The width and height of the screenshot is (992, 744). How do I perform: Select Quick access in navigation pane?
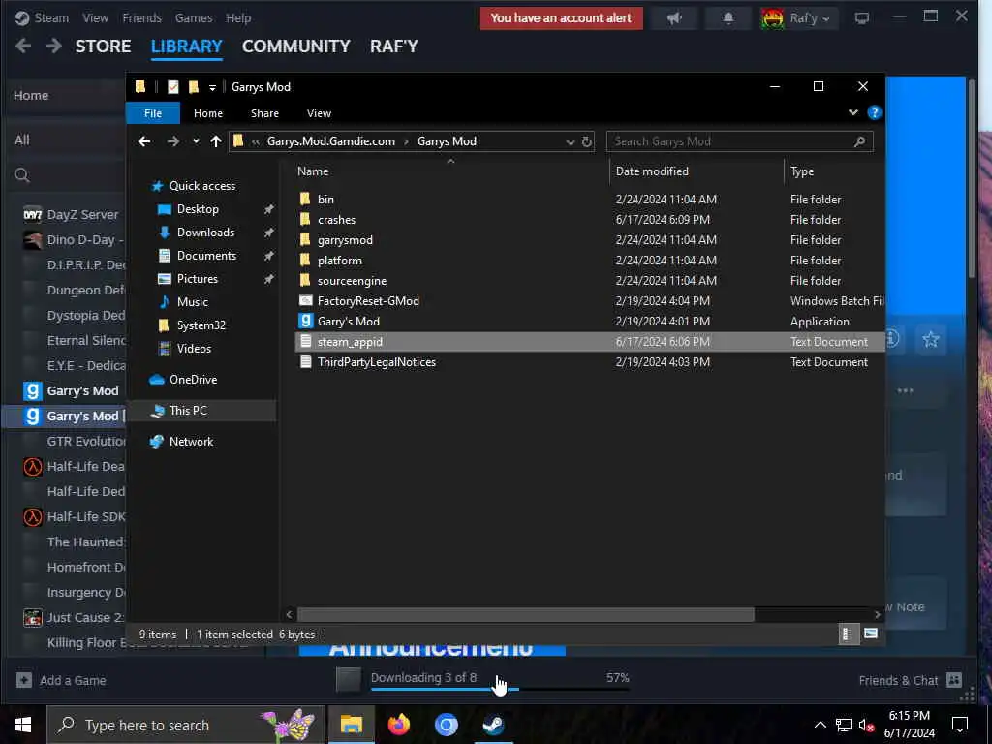(201, 186)
